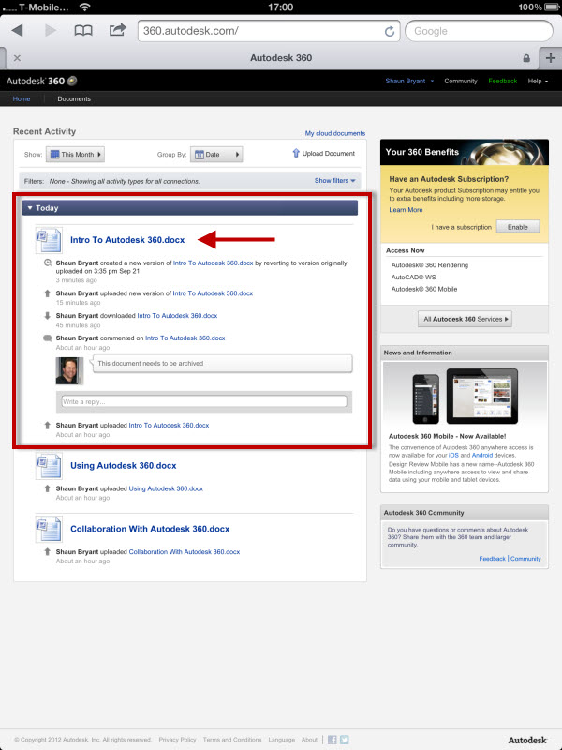Screen dimensions: 562x750
Task: Click Shaun Bryant's profile photo
Action: pos(68,370)
